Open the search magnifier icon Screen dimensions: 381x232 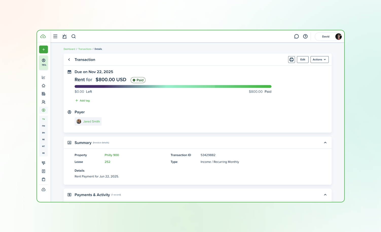tap(74, 36)
